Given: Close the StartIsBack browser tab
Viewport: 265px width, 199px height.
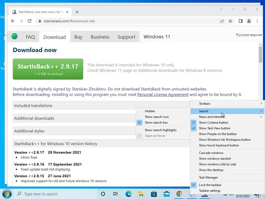Looking at the screenshot, I should click(67, 12).
